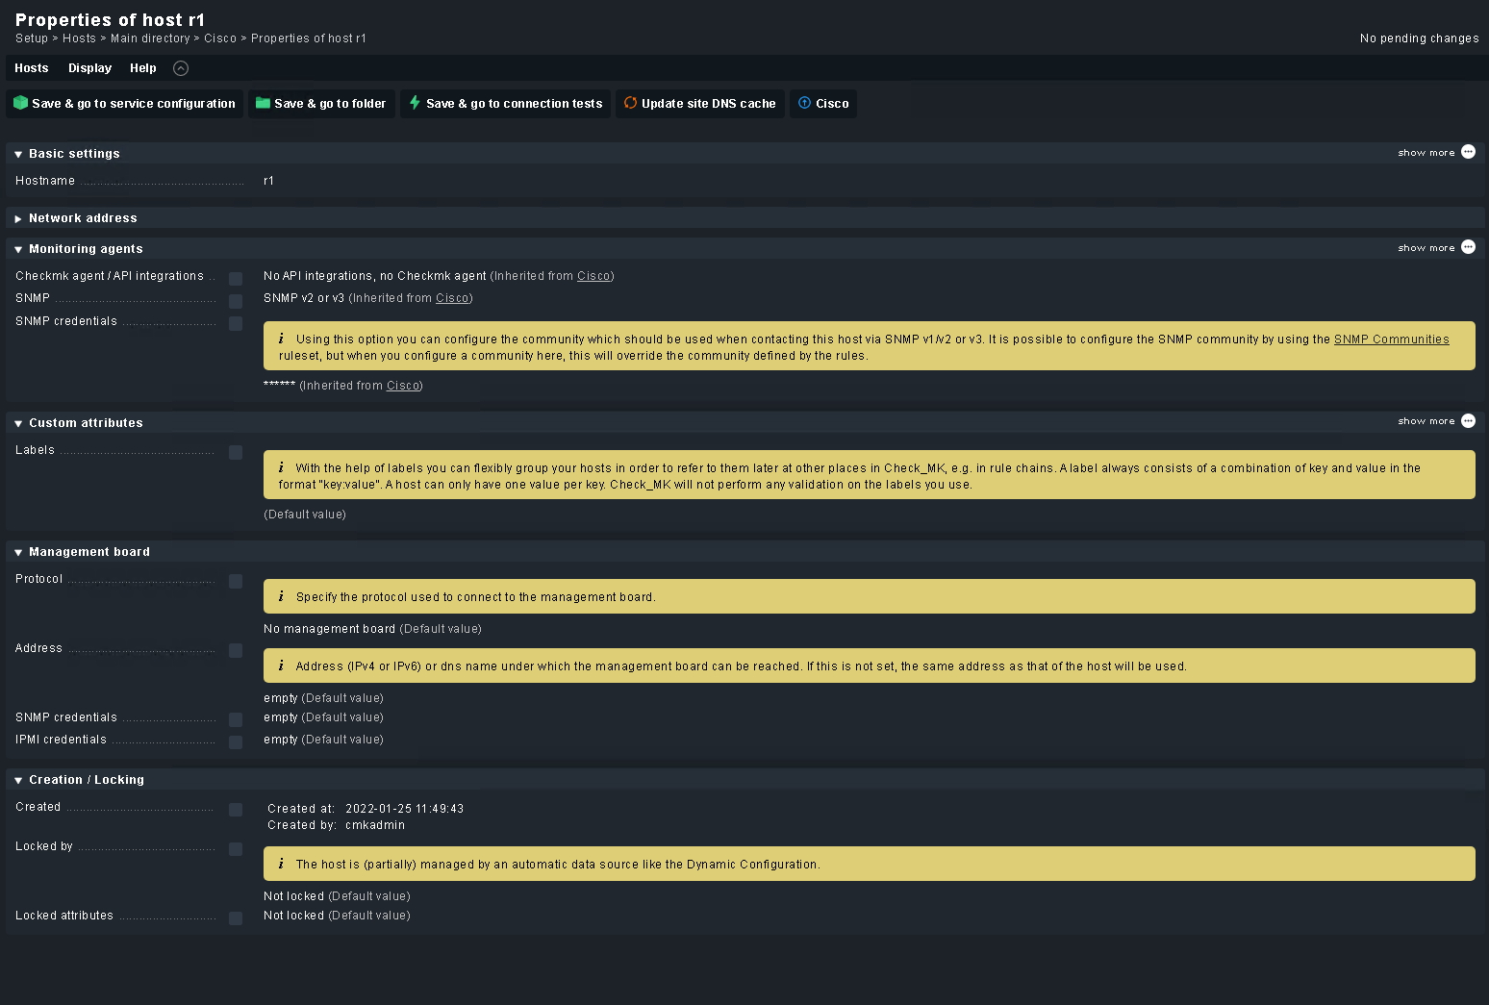The height and width of the screenshot is (1005, 1489).
Task: Collapse the Management board section
Action: point(18,552)
